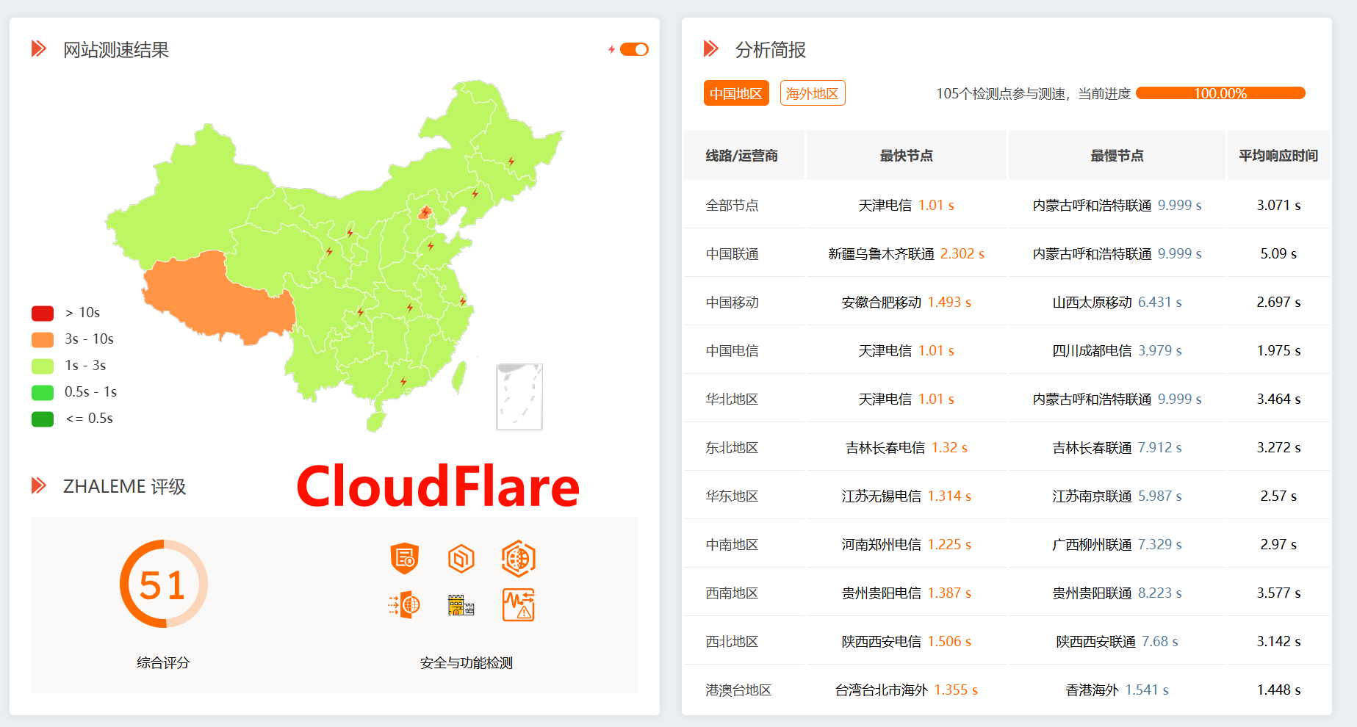Viewport: 1357px width, 727px height.
Task: Click the 最慢节点 column header
Action: [1117, 156]
